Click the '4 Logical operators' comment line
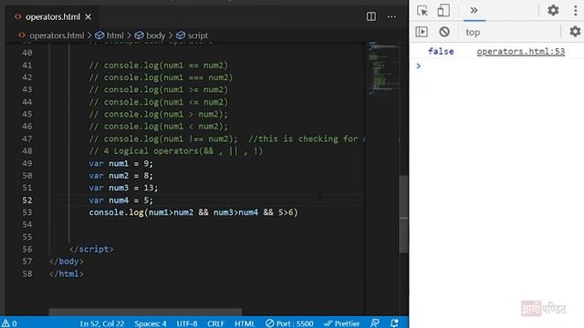The height and width of the screenshot is (328, 584). [176, 151]
